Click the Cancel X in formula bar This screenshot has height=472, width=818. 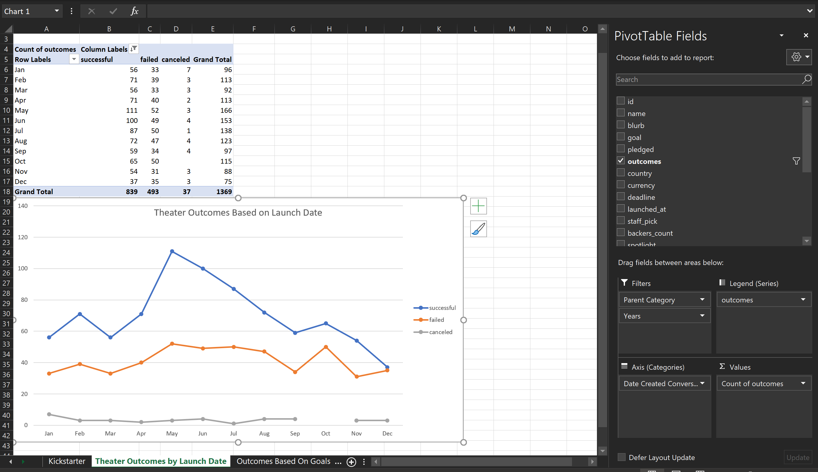pyautogui.click(x=92, y=11)
